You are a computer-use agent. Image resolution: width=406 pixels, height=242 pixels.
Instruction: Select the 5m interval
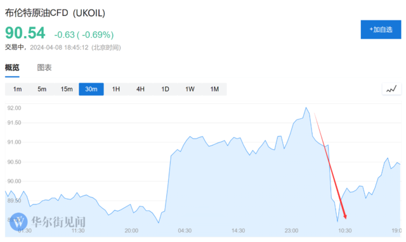42,89
